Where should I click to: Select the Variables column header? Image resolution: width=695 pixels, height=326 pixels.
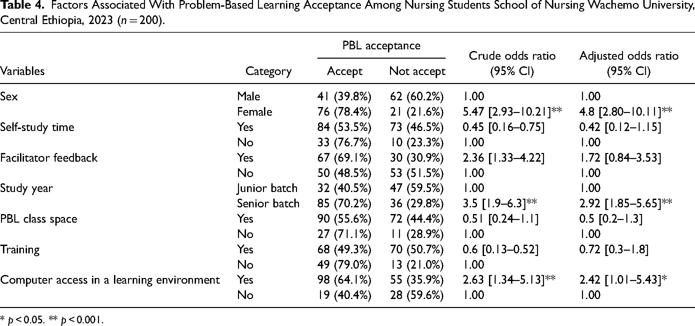tap(22, 71)
